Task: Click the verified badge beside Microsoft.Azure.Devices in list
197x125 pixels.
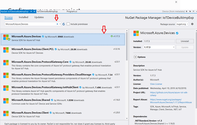Action: (43, 37)
